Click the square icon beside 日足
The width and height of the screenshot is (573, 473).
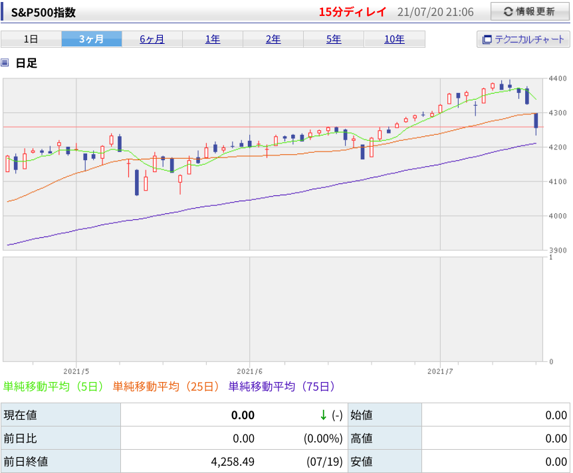click(5, 62)
